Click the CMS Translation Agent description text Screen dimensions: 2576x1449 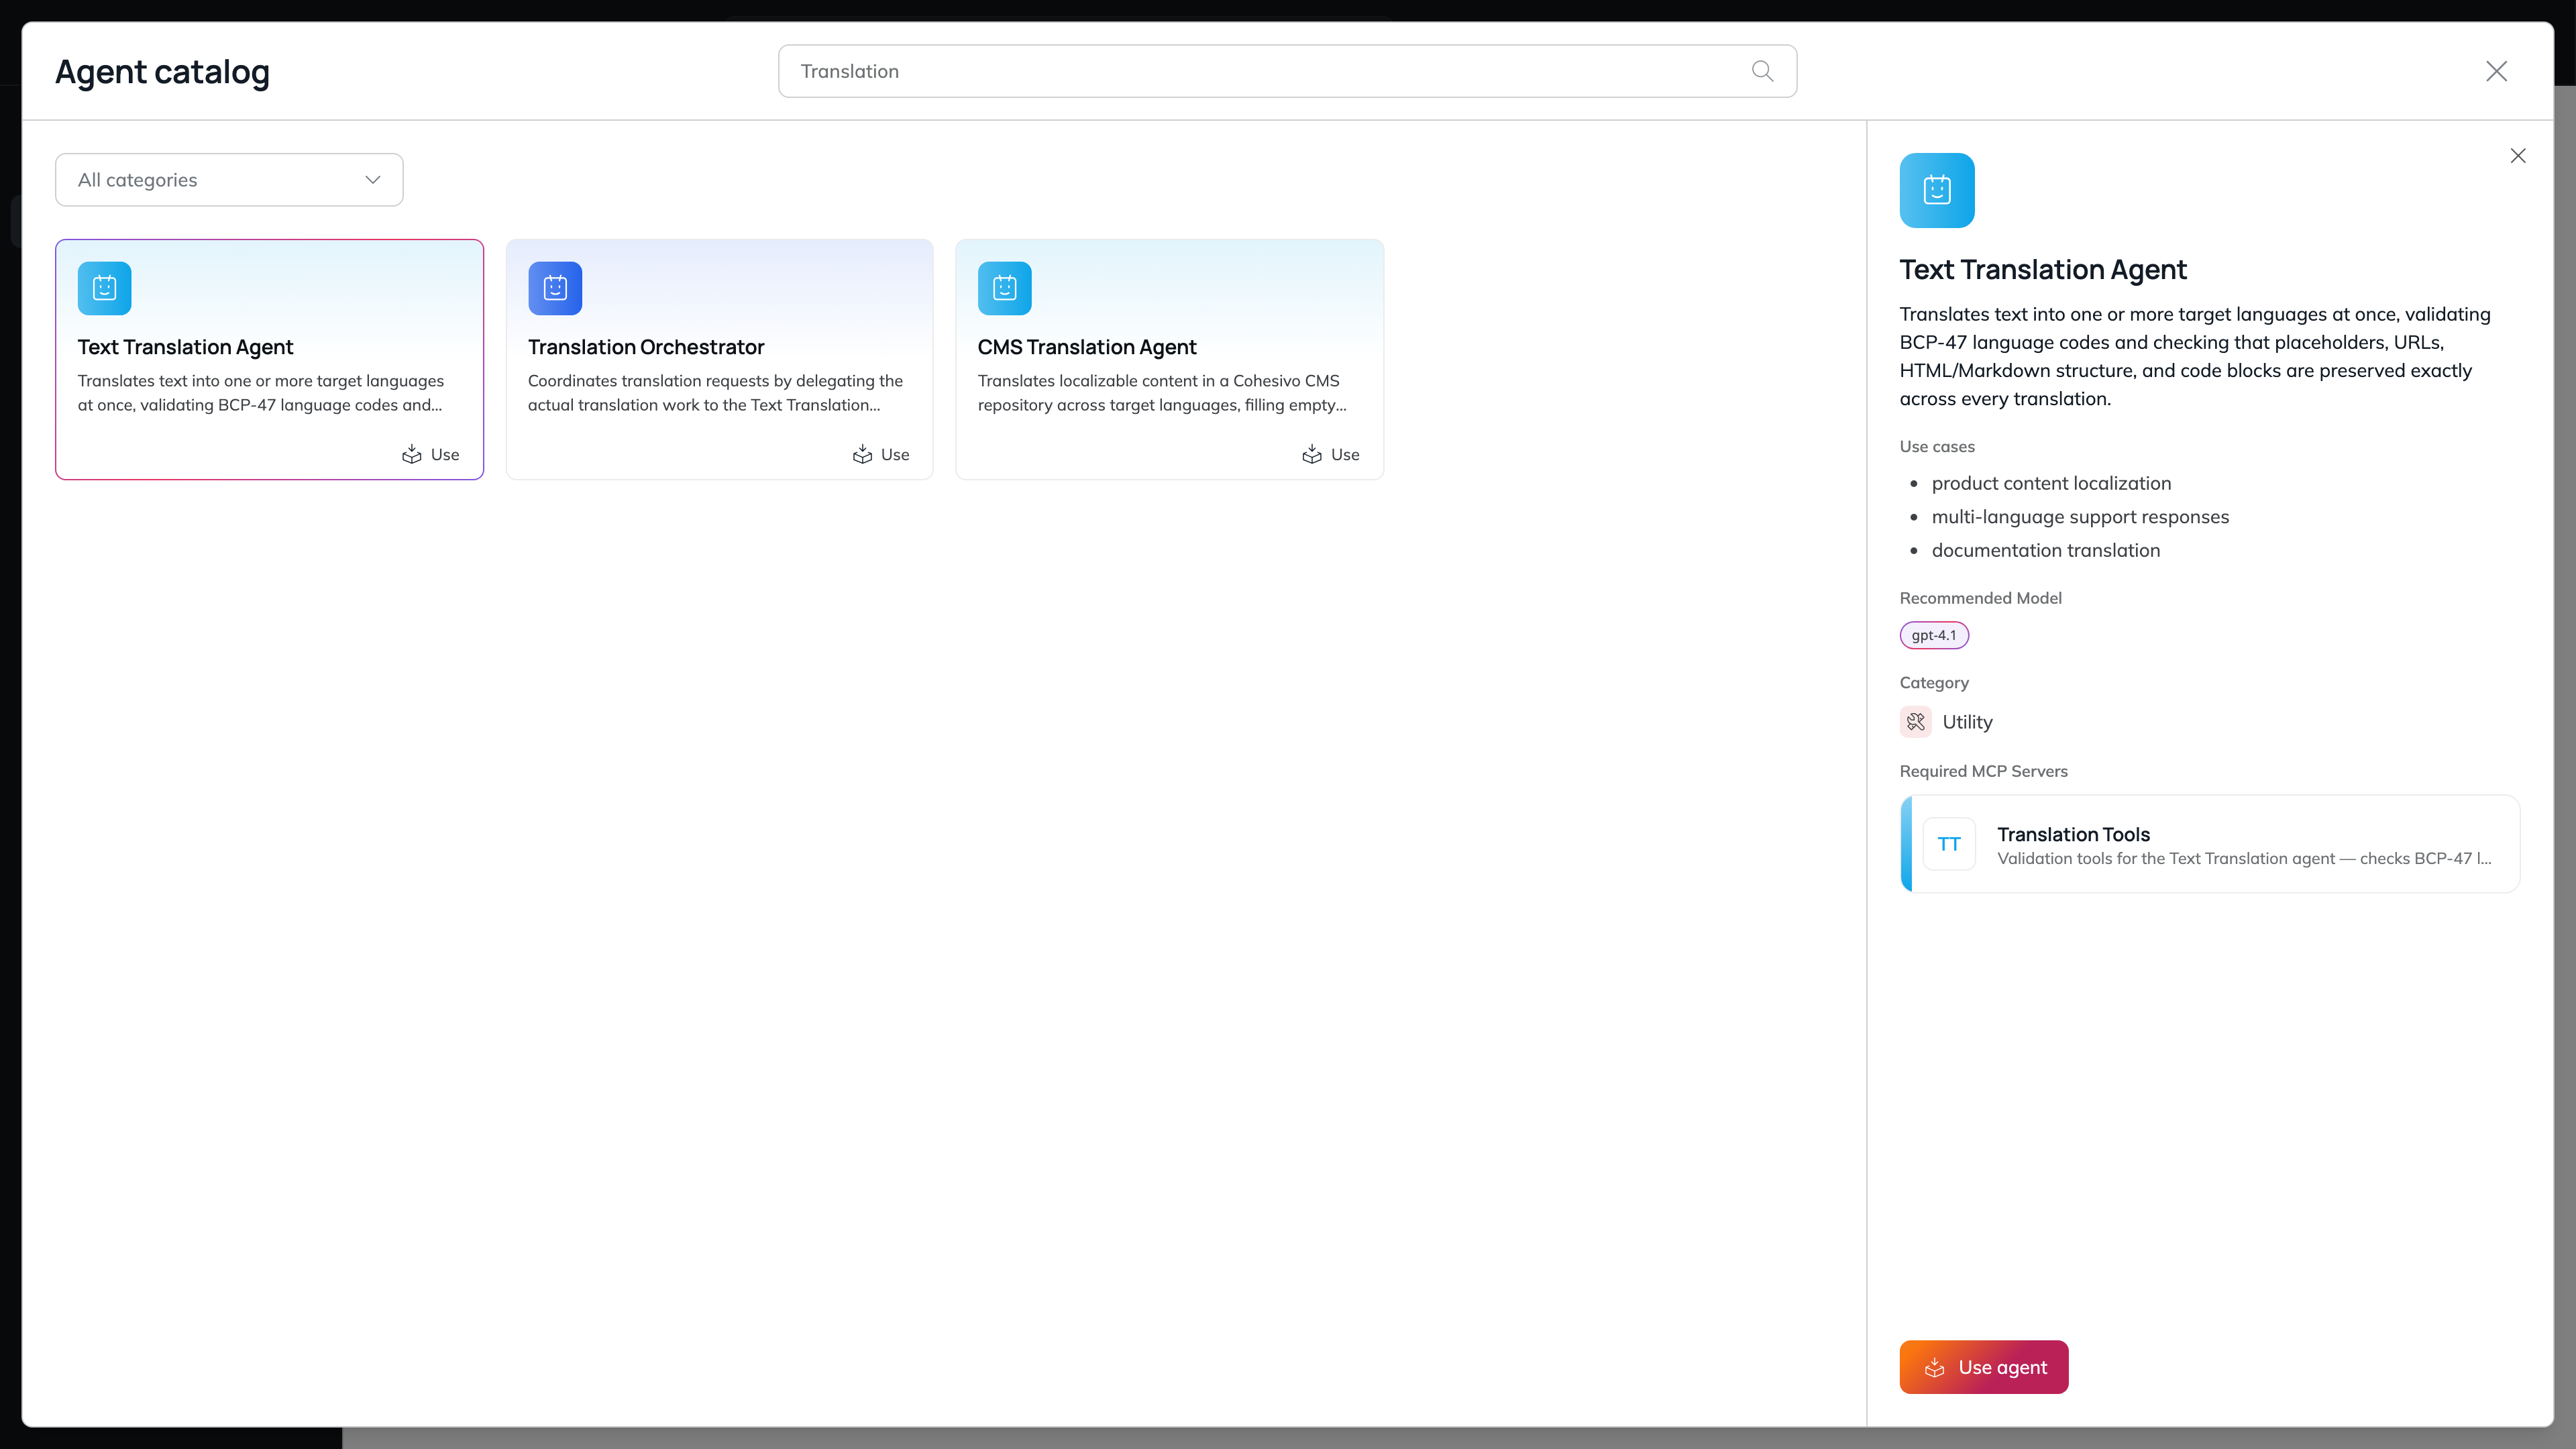(1162, 393)
